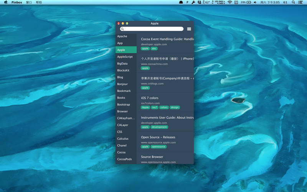The height and width of the screenshot is (192, 307).
Task: Click the design tag under iOS 7 colors
Action: click(x=175, y=108)
